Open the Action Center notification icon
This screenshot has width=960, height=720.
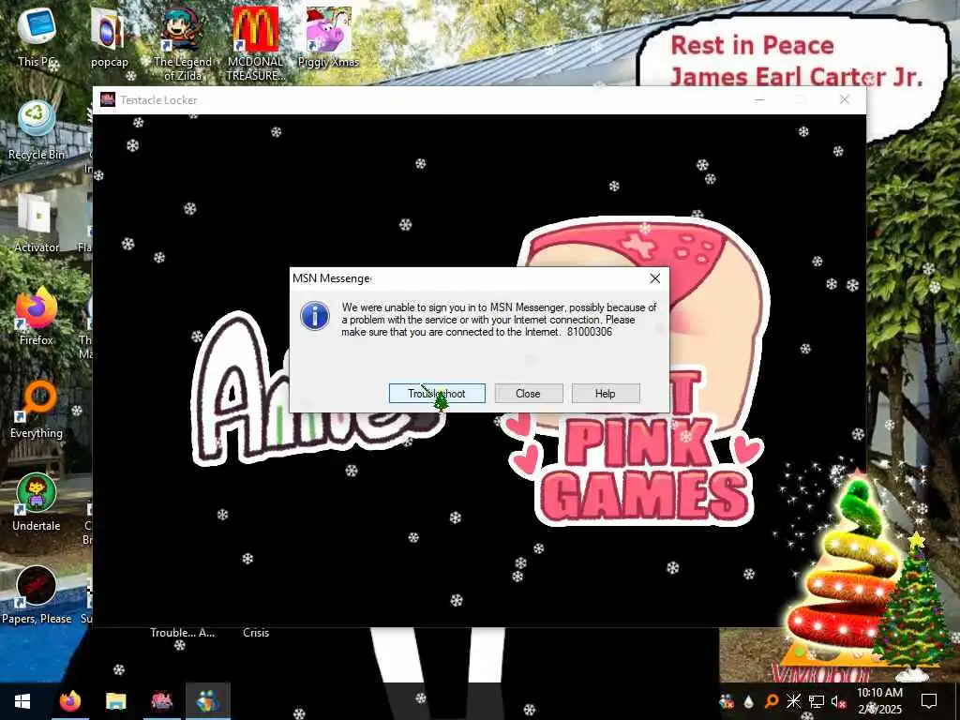tap(929, 701)
